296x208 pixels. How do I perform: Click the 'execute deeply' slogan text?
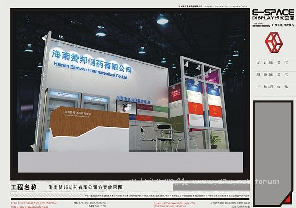click(261, 26)
